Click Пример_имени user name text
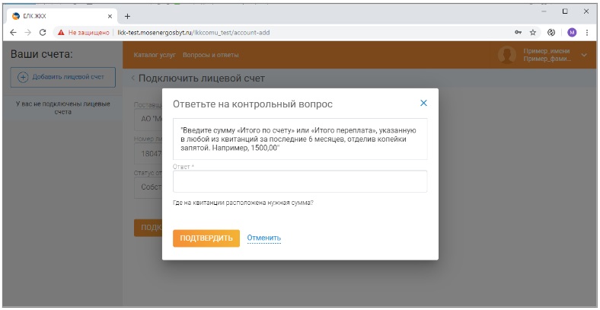600x310 pixels. tap(547, 51)
